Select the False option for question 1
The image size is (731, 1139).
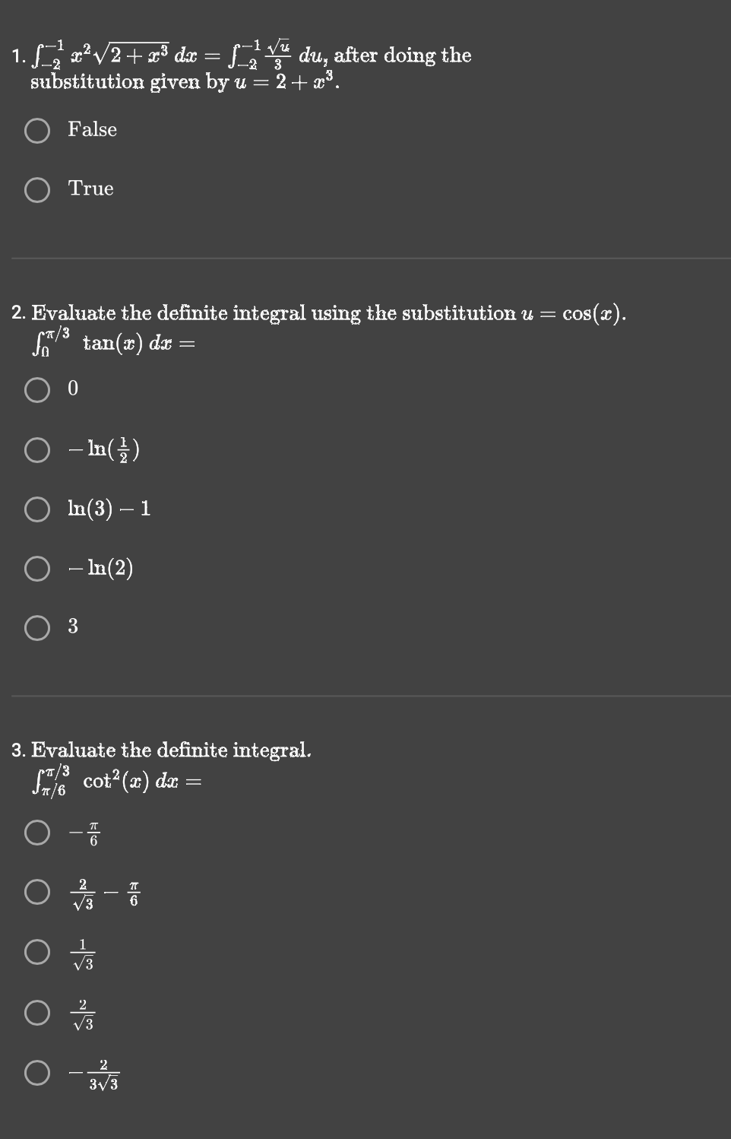(36, 131)
